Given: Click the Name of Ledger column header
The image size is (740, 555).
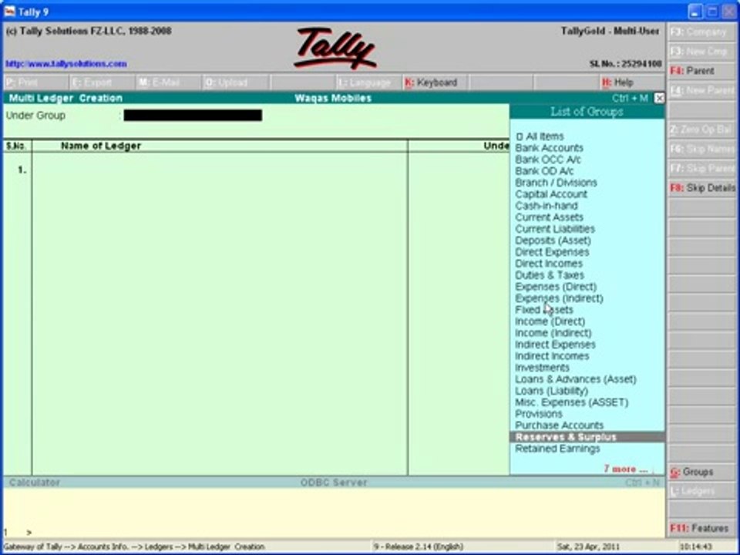Looking at the screenshot, I should pyautogui.click(x=101, y=146).
